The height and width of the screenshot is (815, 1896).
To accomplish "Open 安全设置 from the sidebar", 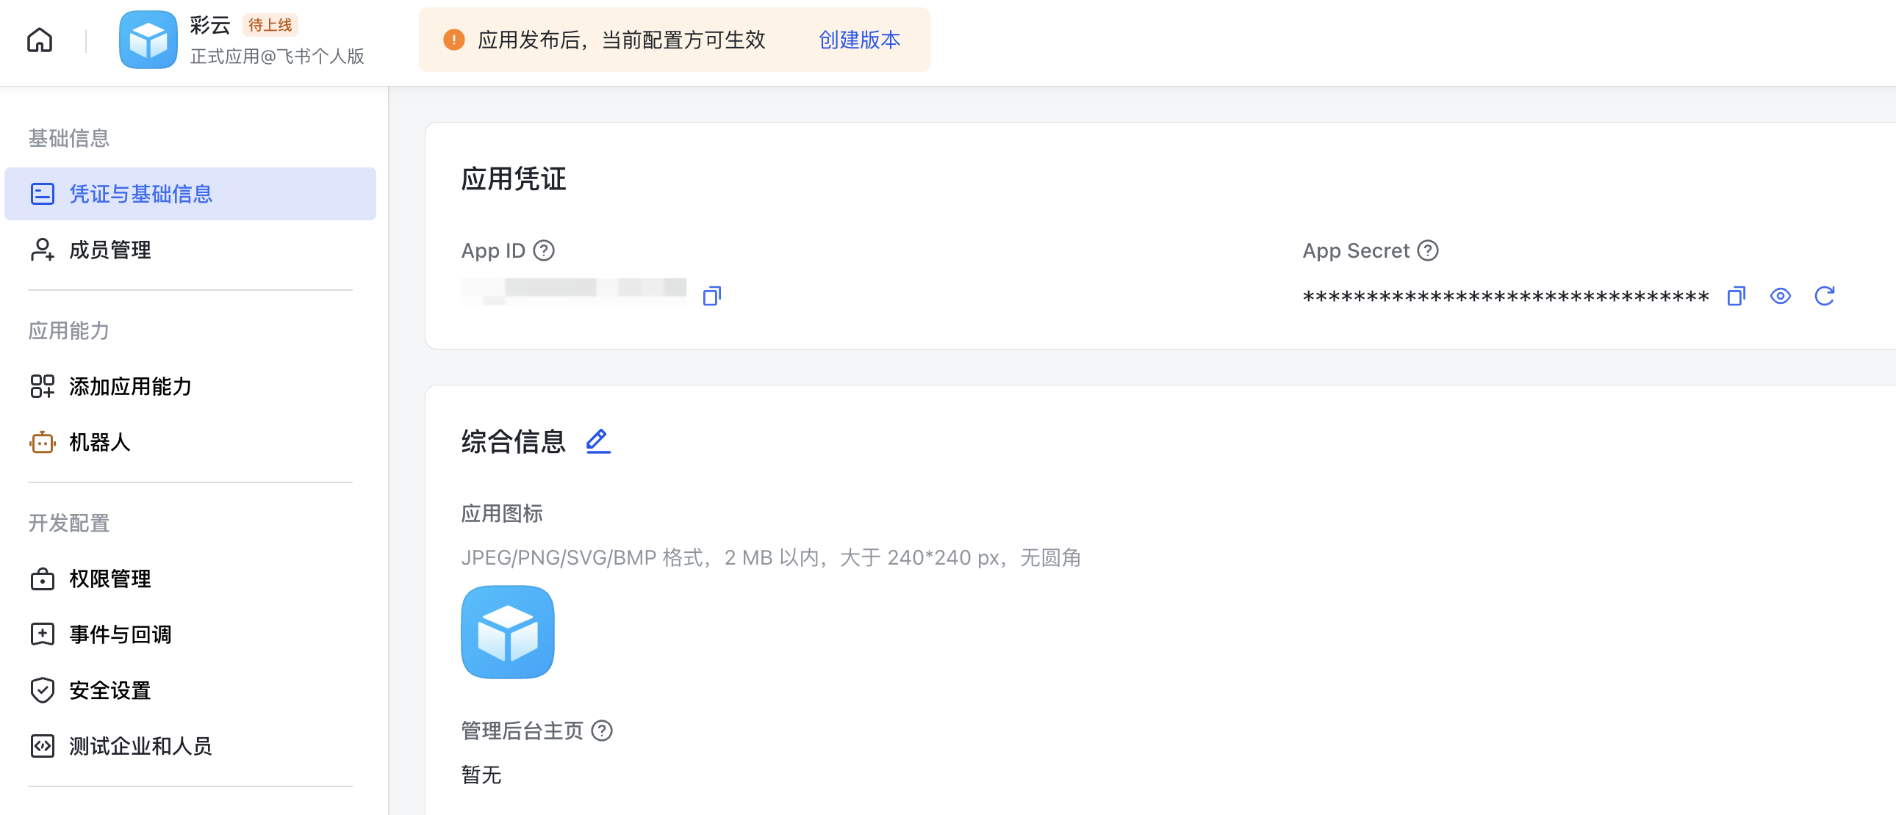I will tap(109, 691).
